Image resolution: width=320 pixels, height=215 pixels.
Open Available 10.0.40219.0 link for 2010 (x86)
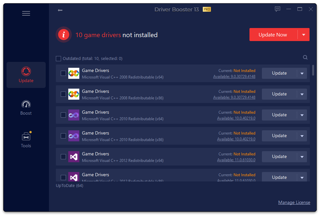pos(236,139)
